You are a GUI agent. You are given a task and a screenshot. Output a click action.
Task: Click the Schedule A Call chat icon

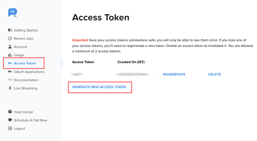[x=10, y=120]
